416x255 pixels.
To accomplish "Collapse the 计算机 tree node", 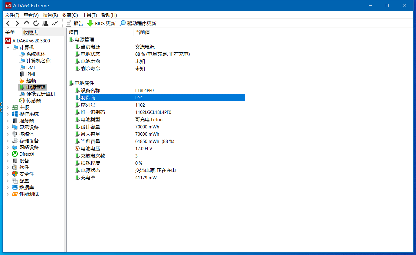I will (8, 47).
